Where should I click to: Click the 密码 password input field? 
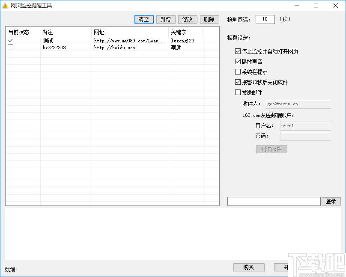click(x=305, y=136)
